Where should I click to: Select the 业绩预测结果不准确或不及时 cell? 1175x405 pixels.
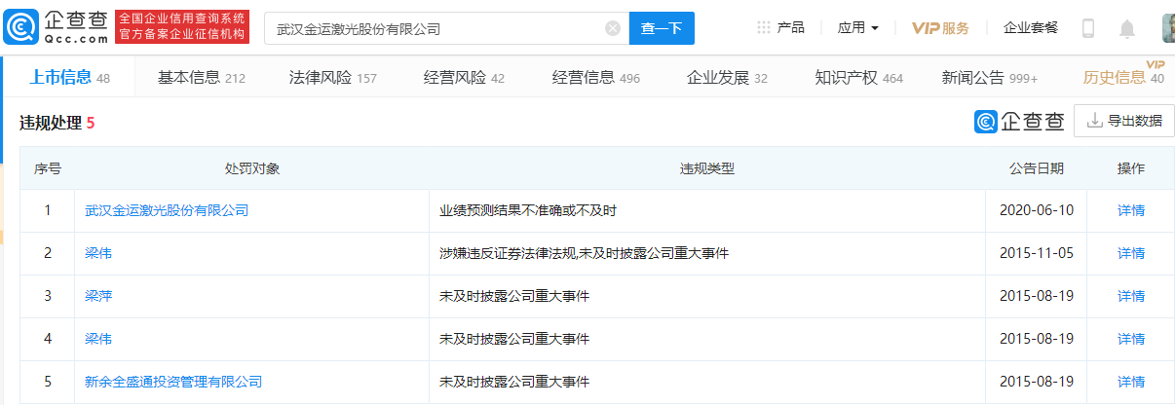(x=707, y=210)
